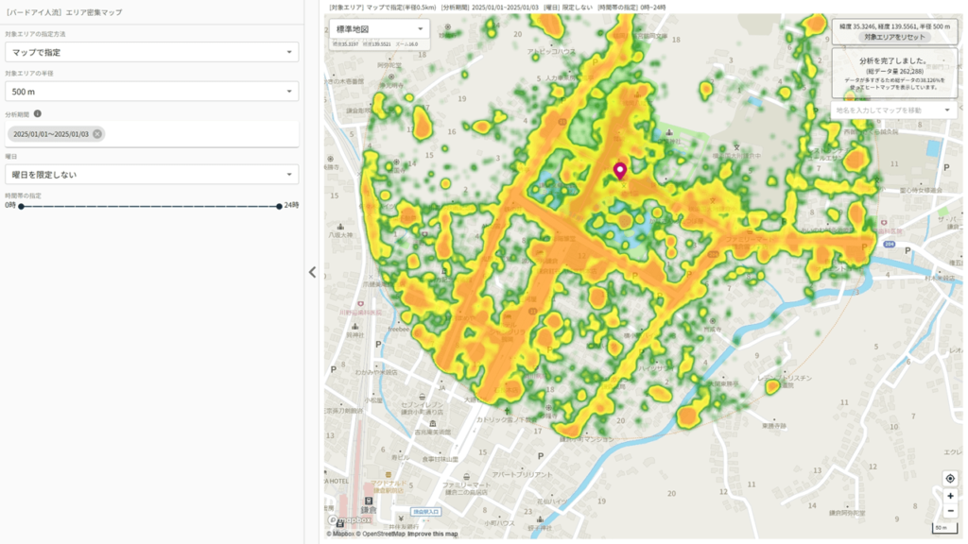Screen dimensions: 968x544
Task: Click the Improve this map link
Action: click(x=436, y=534)
